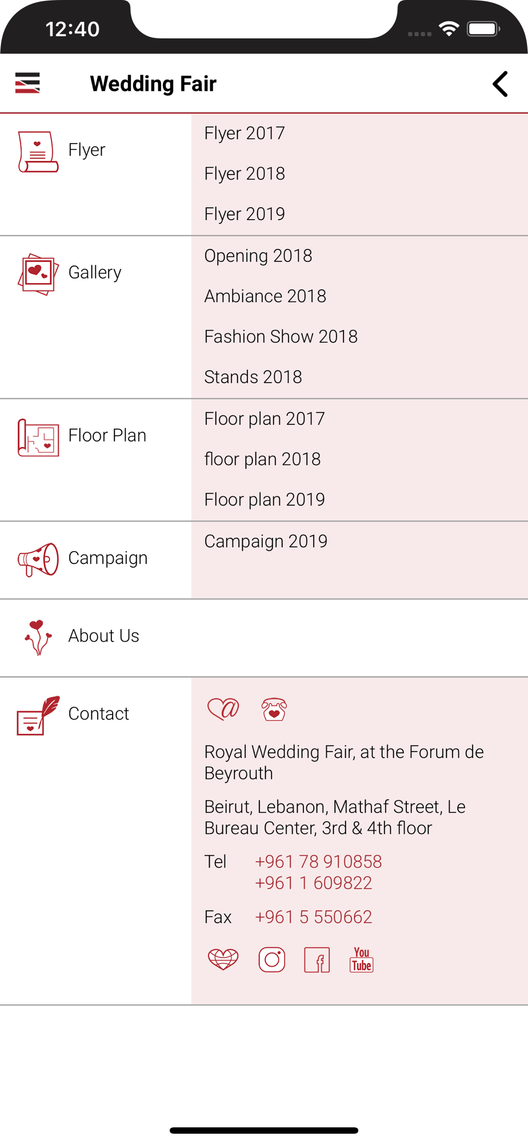This screenshot has height=1144, width=528.
Task: Open Fashion Show 2018 gallery
Action: click(x=281, y=336)
